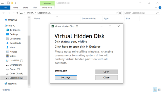Viewport: 162px width, 92px height.
Task: Open the Share ribbon tab
Action: point(25,8)
